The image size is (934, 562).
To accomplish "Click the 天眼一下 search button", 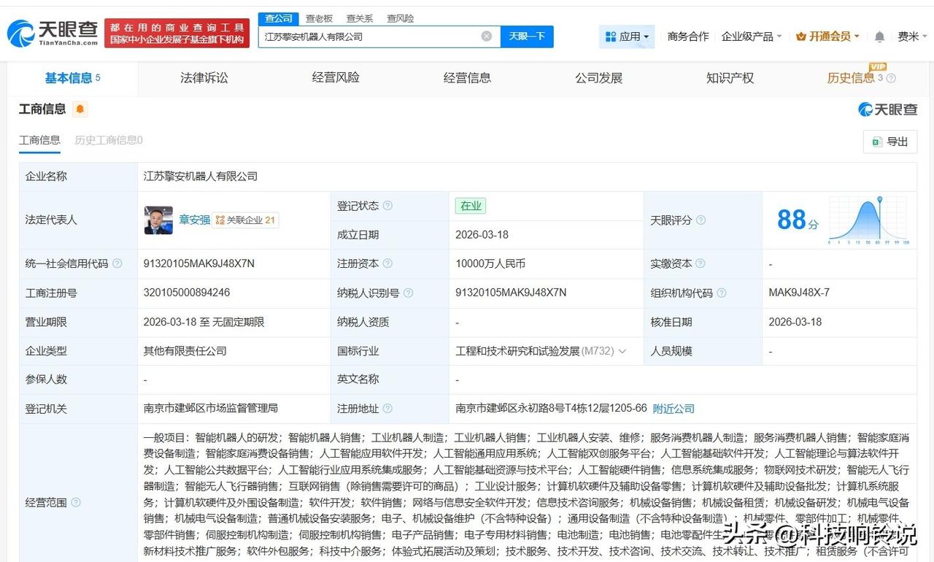I will tap(526, 36).
